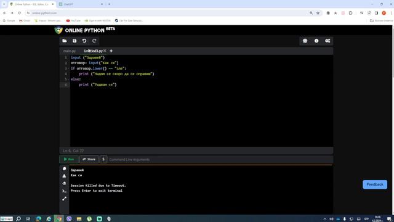Open the zoom magnifier in address bar
Screen dimensions: 394x222
coord(311,13)
